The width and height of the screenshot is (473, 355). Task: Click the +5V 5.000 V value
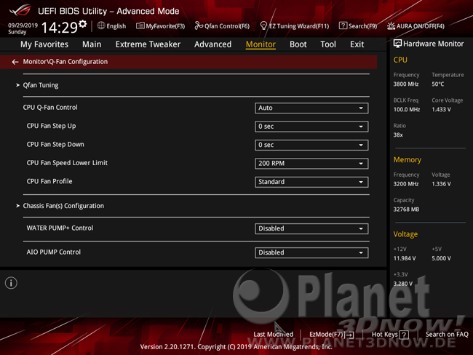click(441, 258)
